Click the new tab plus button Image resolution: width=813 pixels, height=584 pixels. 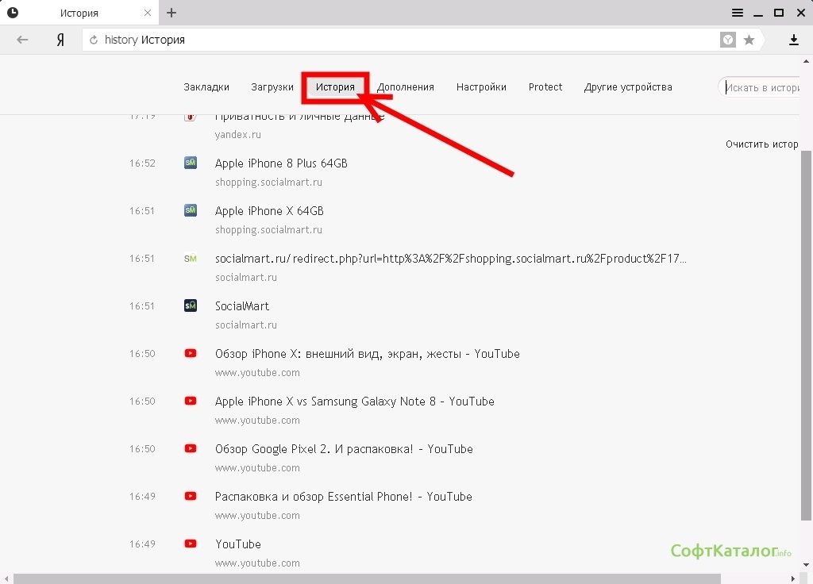(x=171, y=13)
